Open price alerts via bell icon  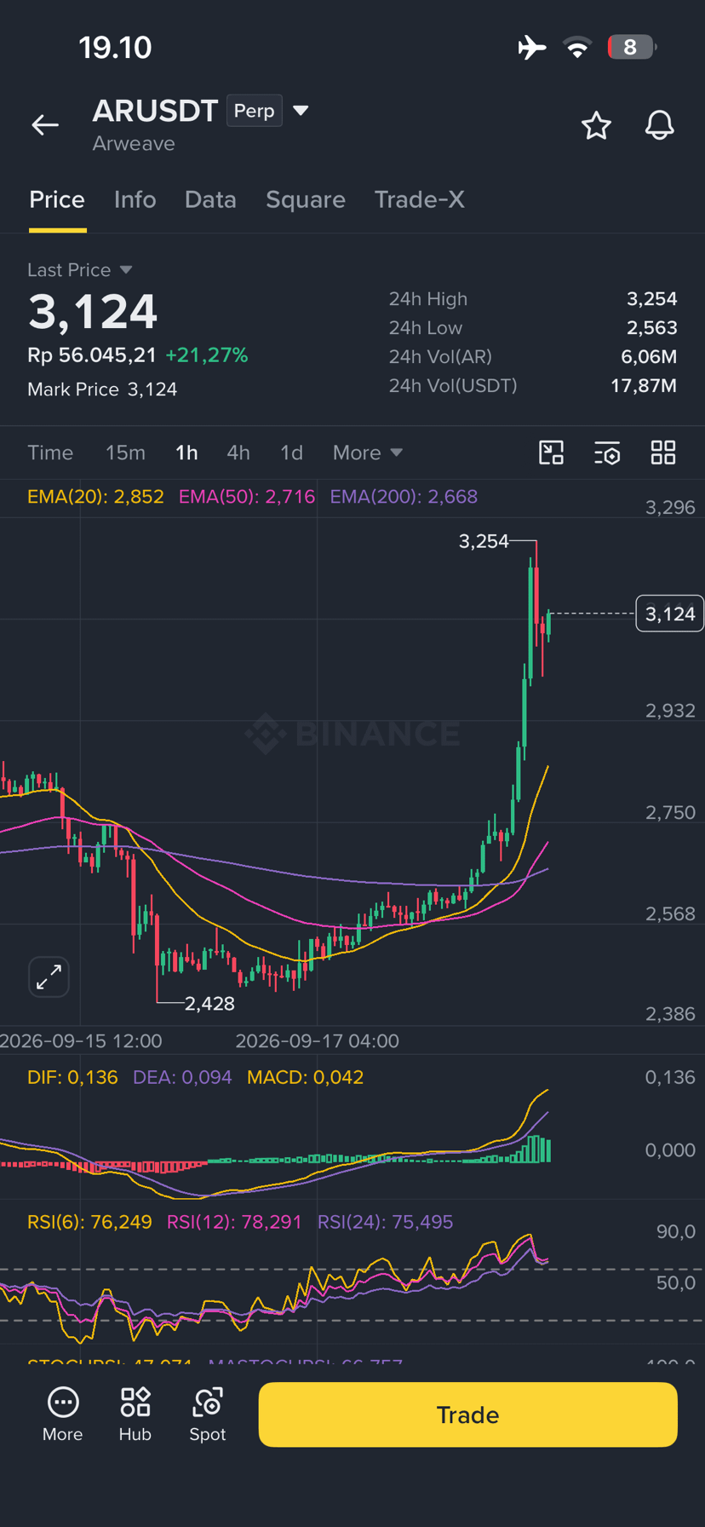click(x=659, y=125)
